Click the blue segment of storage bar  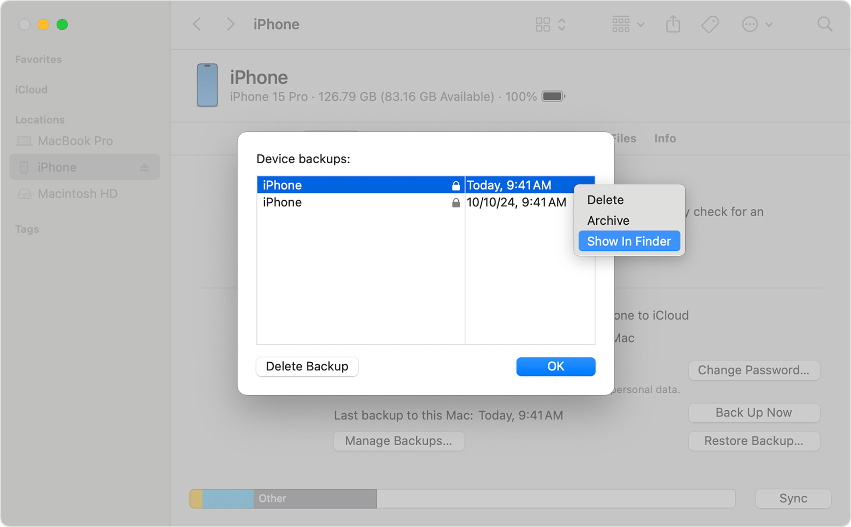228,499
